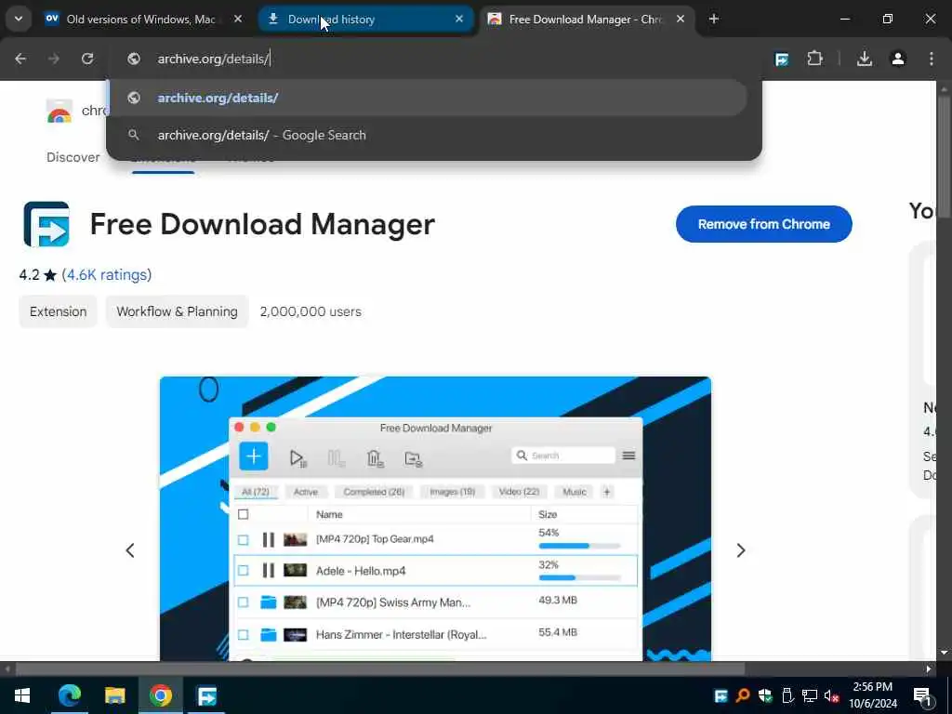Open the Discover tab in the web store
Image resolution: width=952 pixels, height=714 pixels.
[73, 157]
